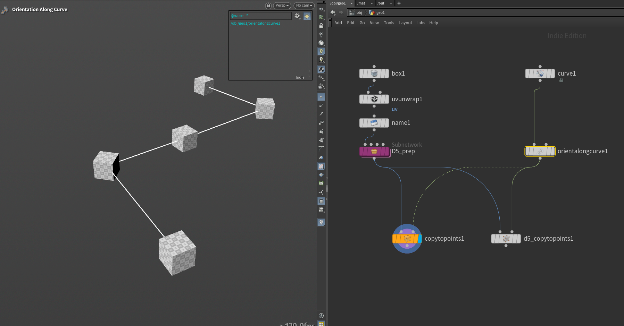Click the box1 node icon
Screen dimensions: 624x326
coord(374,74)
